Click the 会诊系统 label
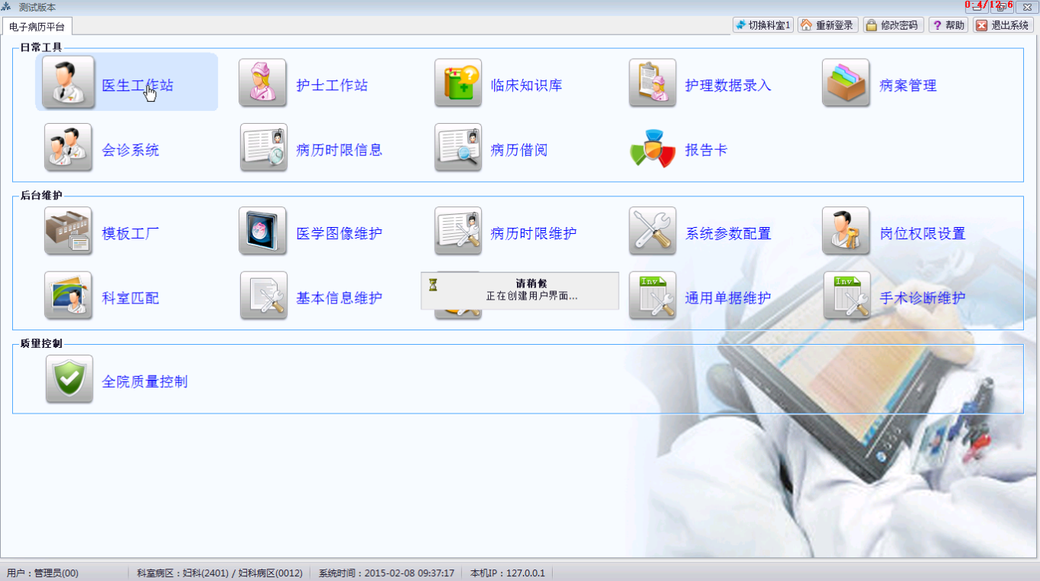This screenshot has width=1040, height=581. (131, 150)
